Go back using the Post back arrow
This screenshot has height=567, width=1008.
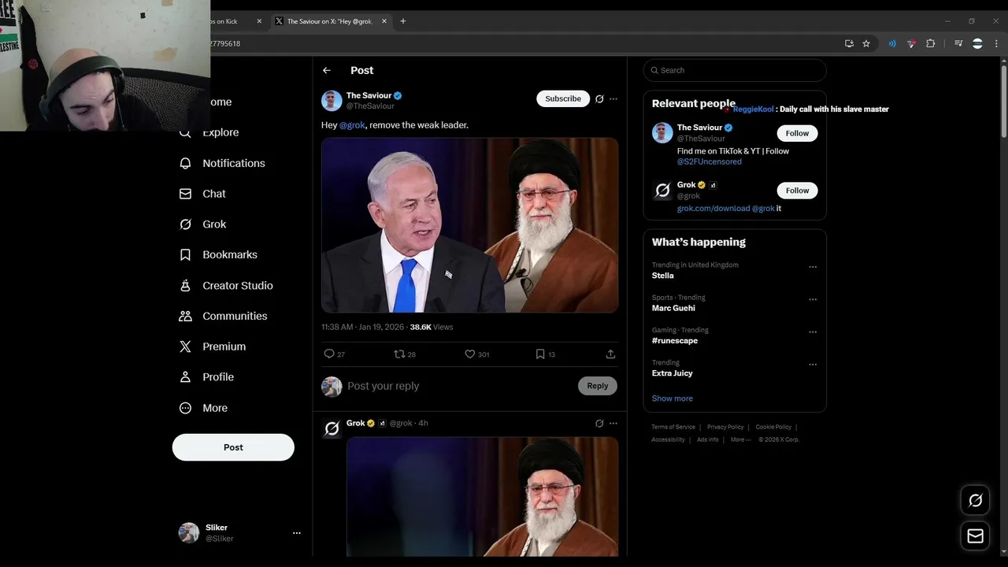click(327, 70)
